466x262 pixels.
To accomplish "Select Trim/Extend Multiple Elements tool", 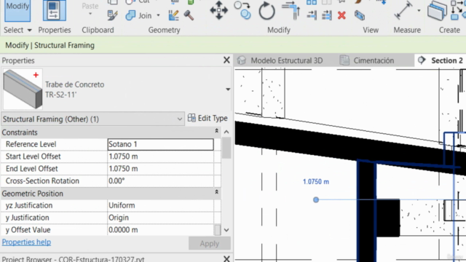I will pos(327,15).
